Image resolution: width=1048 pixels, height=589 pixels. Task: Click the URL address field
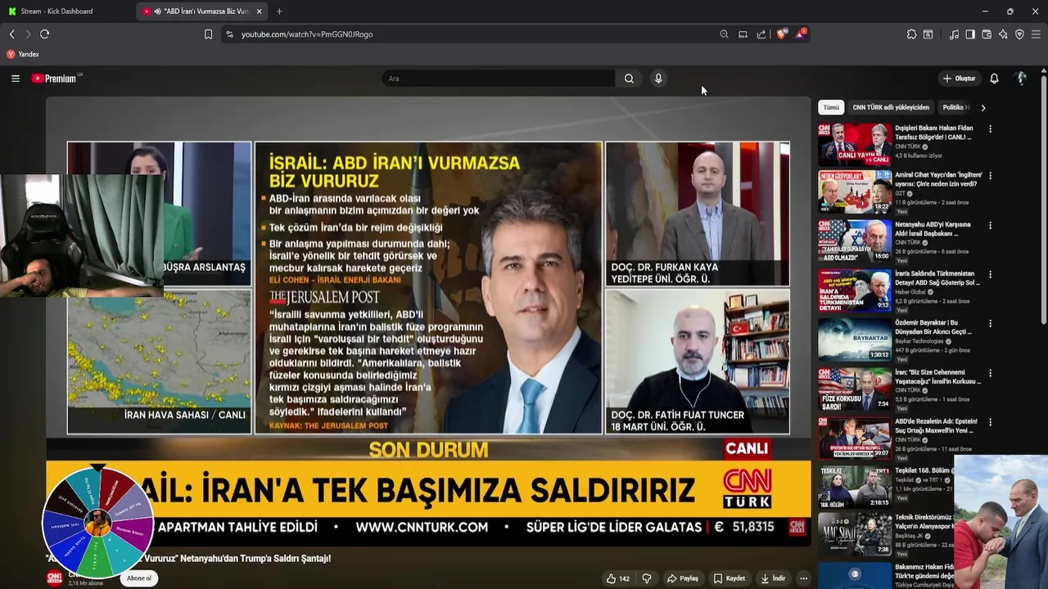(475, 34)
